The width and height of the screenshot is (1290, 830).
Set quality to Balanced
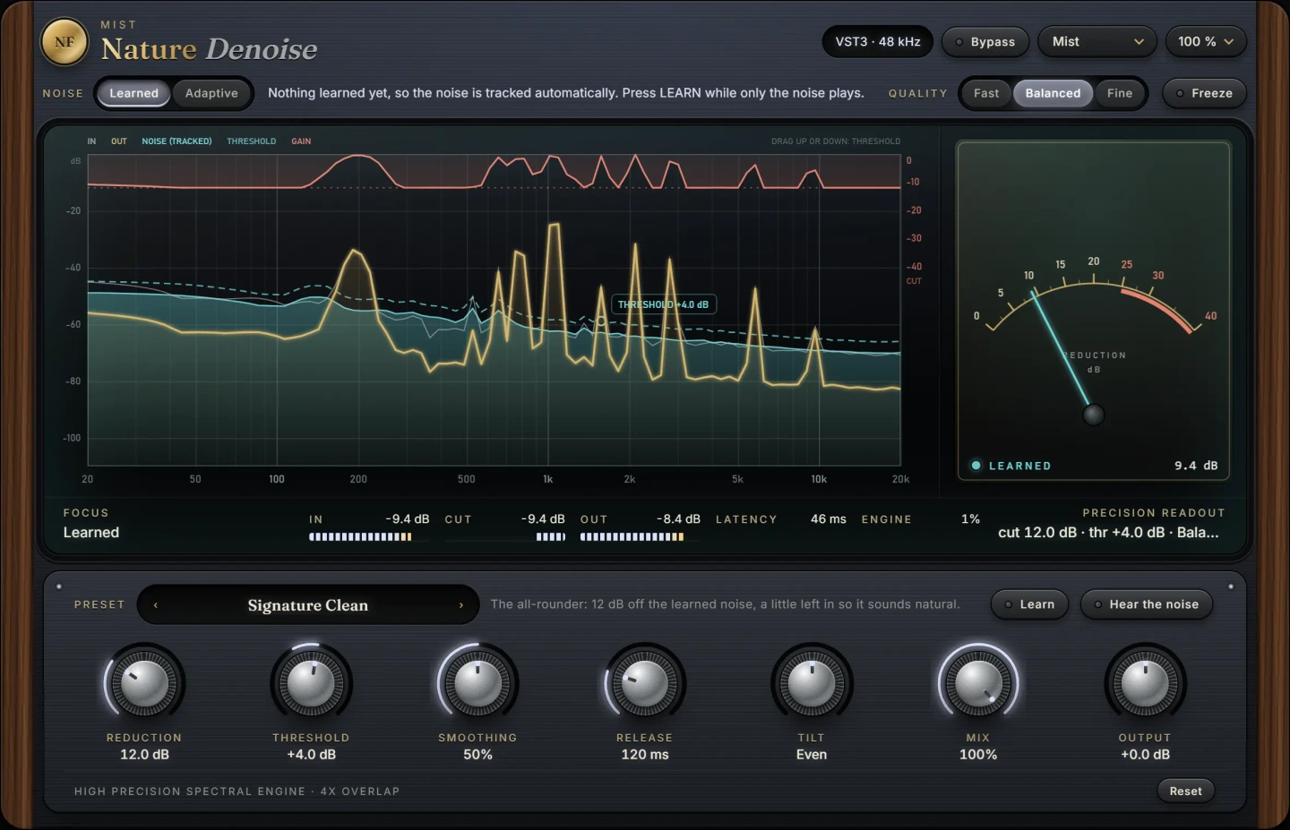click(x=1053, y=93)
